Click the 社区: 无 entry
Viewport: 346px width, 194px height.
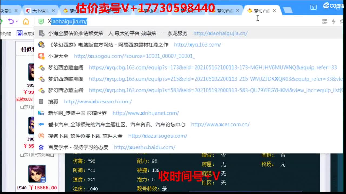click(214, 183)
